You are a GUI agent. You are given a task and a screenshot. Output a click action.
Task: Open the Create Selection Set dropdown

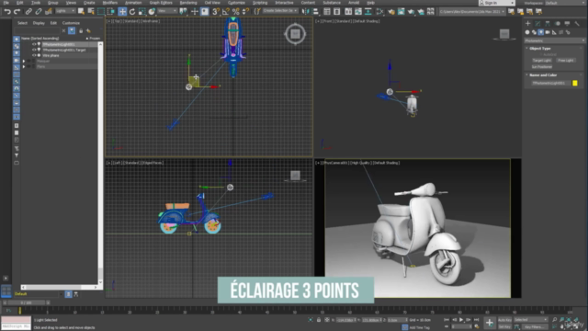point(279,11)
